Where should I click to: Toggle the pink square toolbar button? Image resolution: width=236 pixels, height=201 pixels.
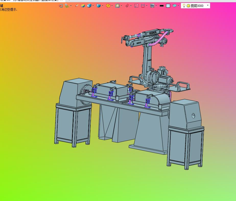pyautogui.click(x=136, y=6)
